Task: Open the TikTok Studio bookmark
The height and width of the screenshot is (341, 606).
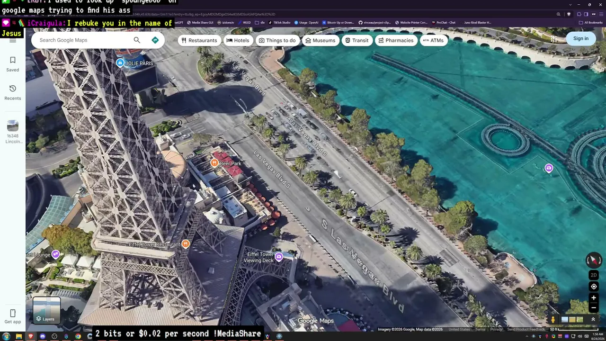Action: pos(280,22)
